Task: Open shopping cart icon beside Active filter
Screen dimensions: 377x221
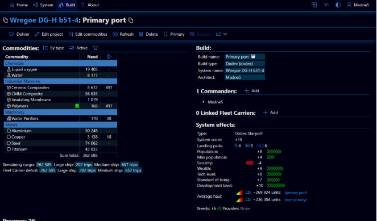Action: (95, 48)
